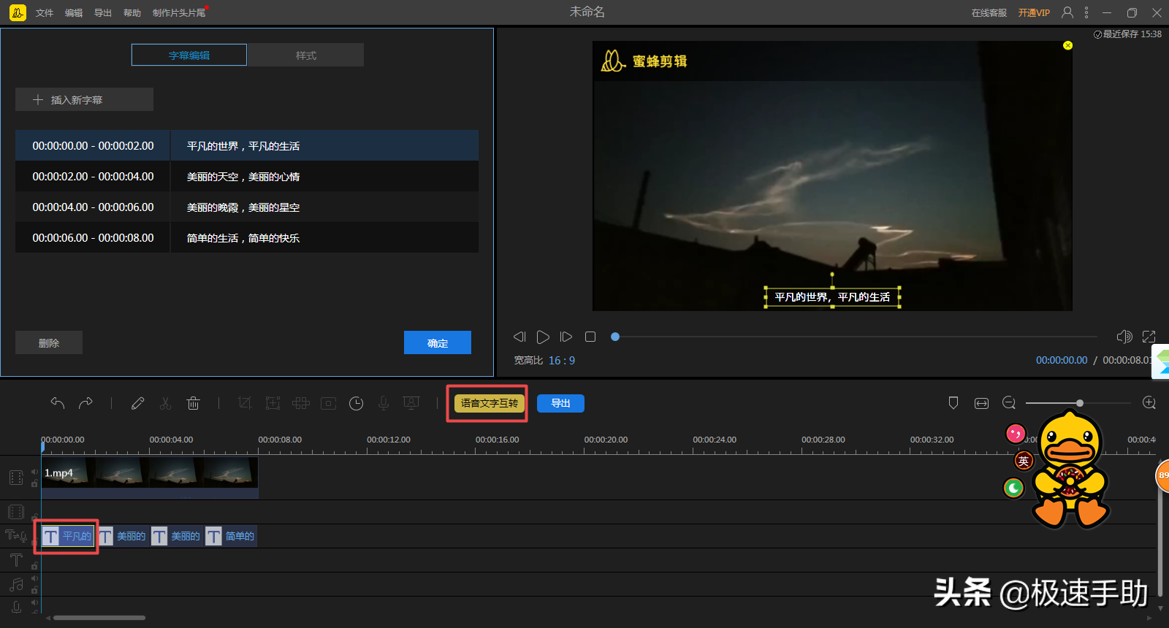Screen dimensions: 1169x628
Task: Select subtitle row 简单的生活,简单的快乐
Action: tap(247, 237)
